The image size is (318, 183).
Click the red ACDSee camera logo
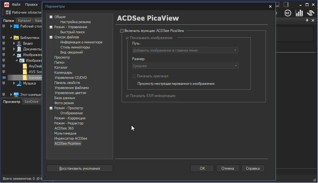pyautogui.click(x=6, y=4)
